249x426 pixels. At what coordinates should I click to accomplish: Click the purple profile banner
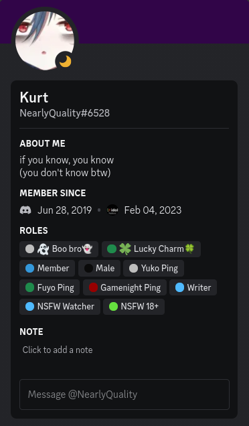pos(163,21)
